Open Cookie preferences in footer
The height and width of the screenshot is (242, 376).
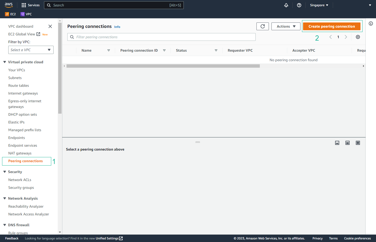(x=357, y=238)
